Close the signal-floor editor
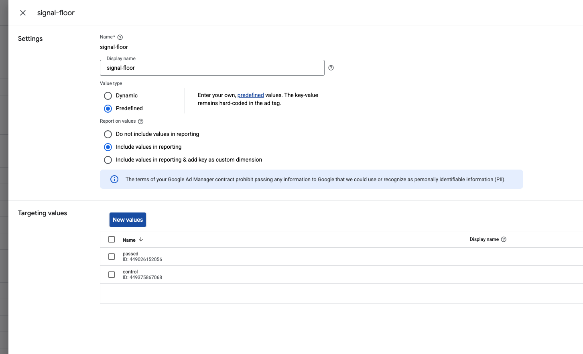Image resolution: width=583 pixels, height=354 pixels. pyautogui.click(x=23, y=12)
